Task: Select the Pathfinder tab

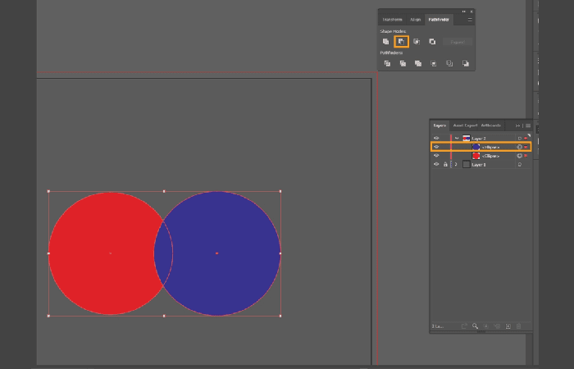Action: [439, 20]
